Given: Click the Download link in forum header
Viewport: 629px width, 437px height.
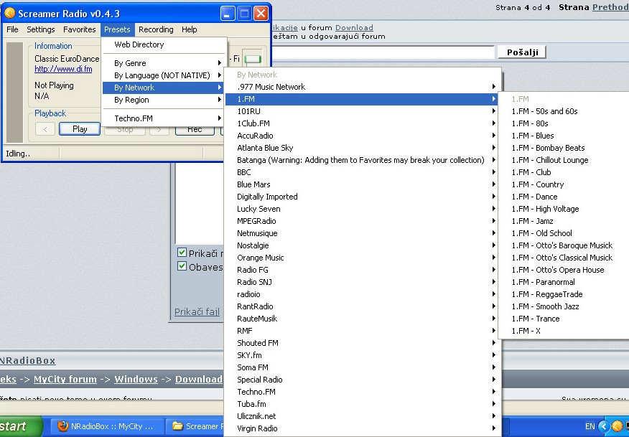Looking at the screenshot, I should coord(354,27).
